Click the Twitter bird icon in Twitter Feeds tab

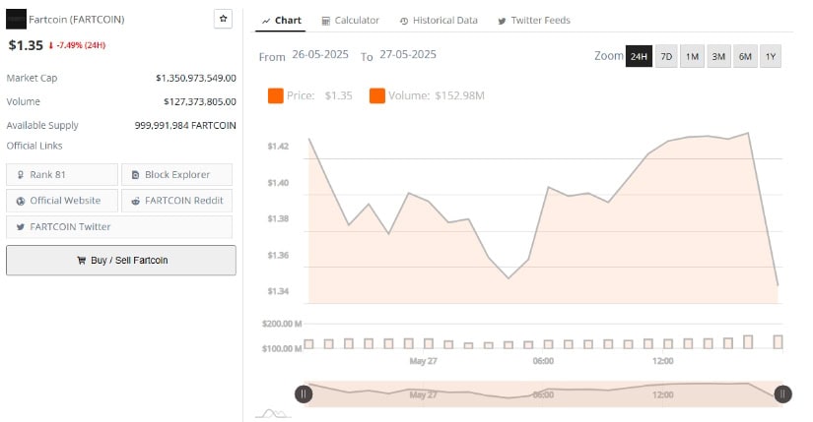(x=502, y=22)
